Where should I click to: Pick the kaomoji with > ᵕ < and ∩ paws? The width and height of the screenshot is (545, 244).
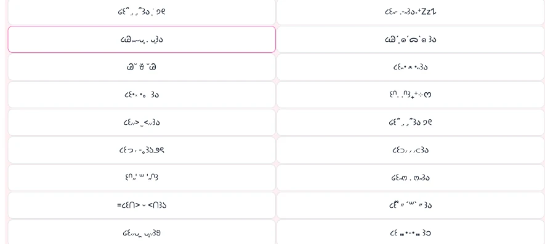coord(142,205)
